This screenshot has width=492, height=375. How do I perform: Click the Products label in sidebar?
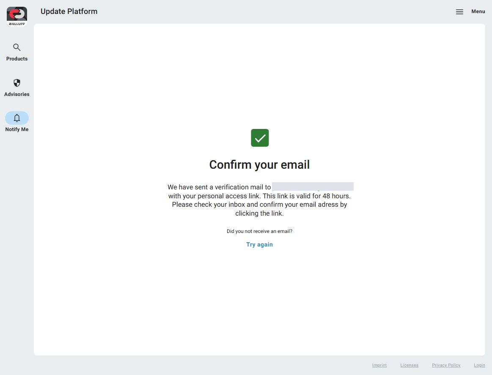(17, 59)
